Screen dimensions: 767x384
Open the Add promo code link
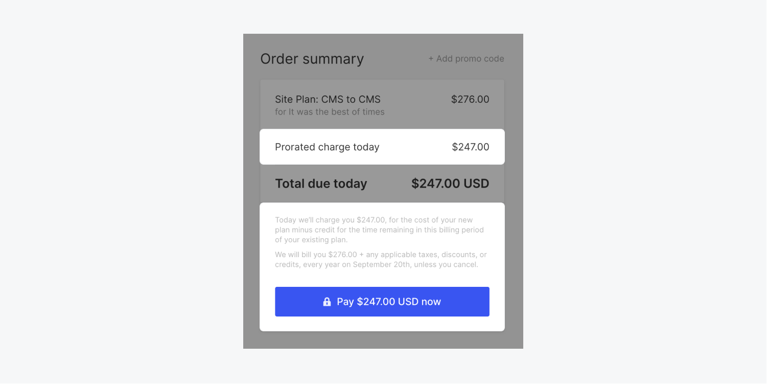pyautogui.click(x=466, y=59)
